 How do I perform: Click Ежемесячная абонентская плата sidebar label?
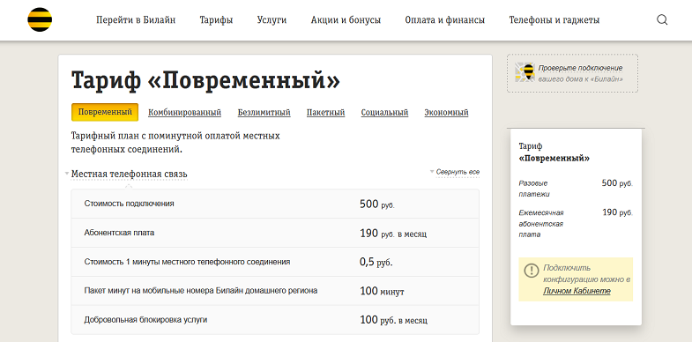541,223
